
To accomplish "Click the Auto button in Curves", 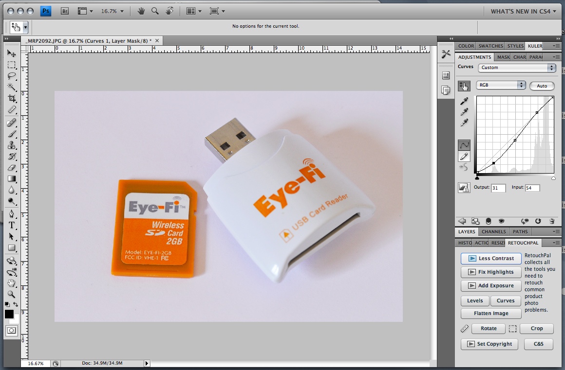I will [542, 86].
